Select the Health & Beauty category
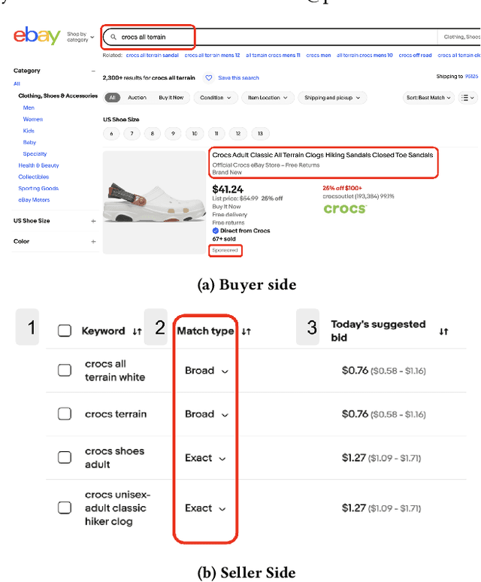 (38, 165)
